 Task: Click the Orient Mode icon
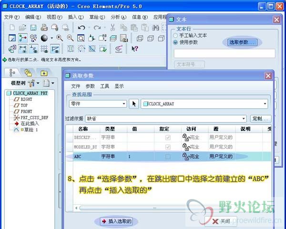pos(33,38)
